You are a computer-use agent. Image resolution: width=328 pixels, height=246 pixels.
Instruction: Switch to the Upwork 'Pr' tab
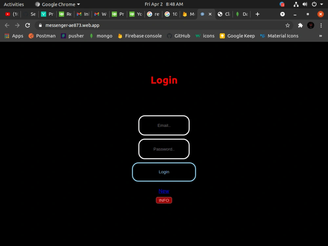pyautogui.click(x=118, y=14)
